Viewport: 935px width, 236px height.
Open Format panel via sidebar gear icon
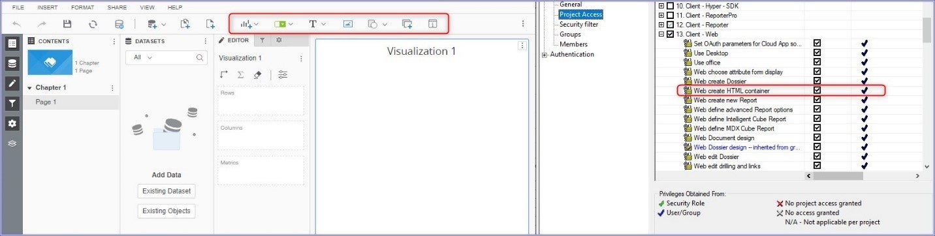tap(12, 123)
